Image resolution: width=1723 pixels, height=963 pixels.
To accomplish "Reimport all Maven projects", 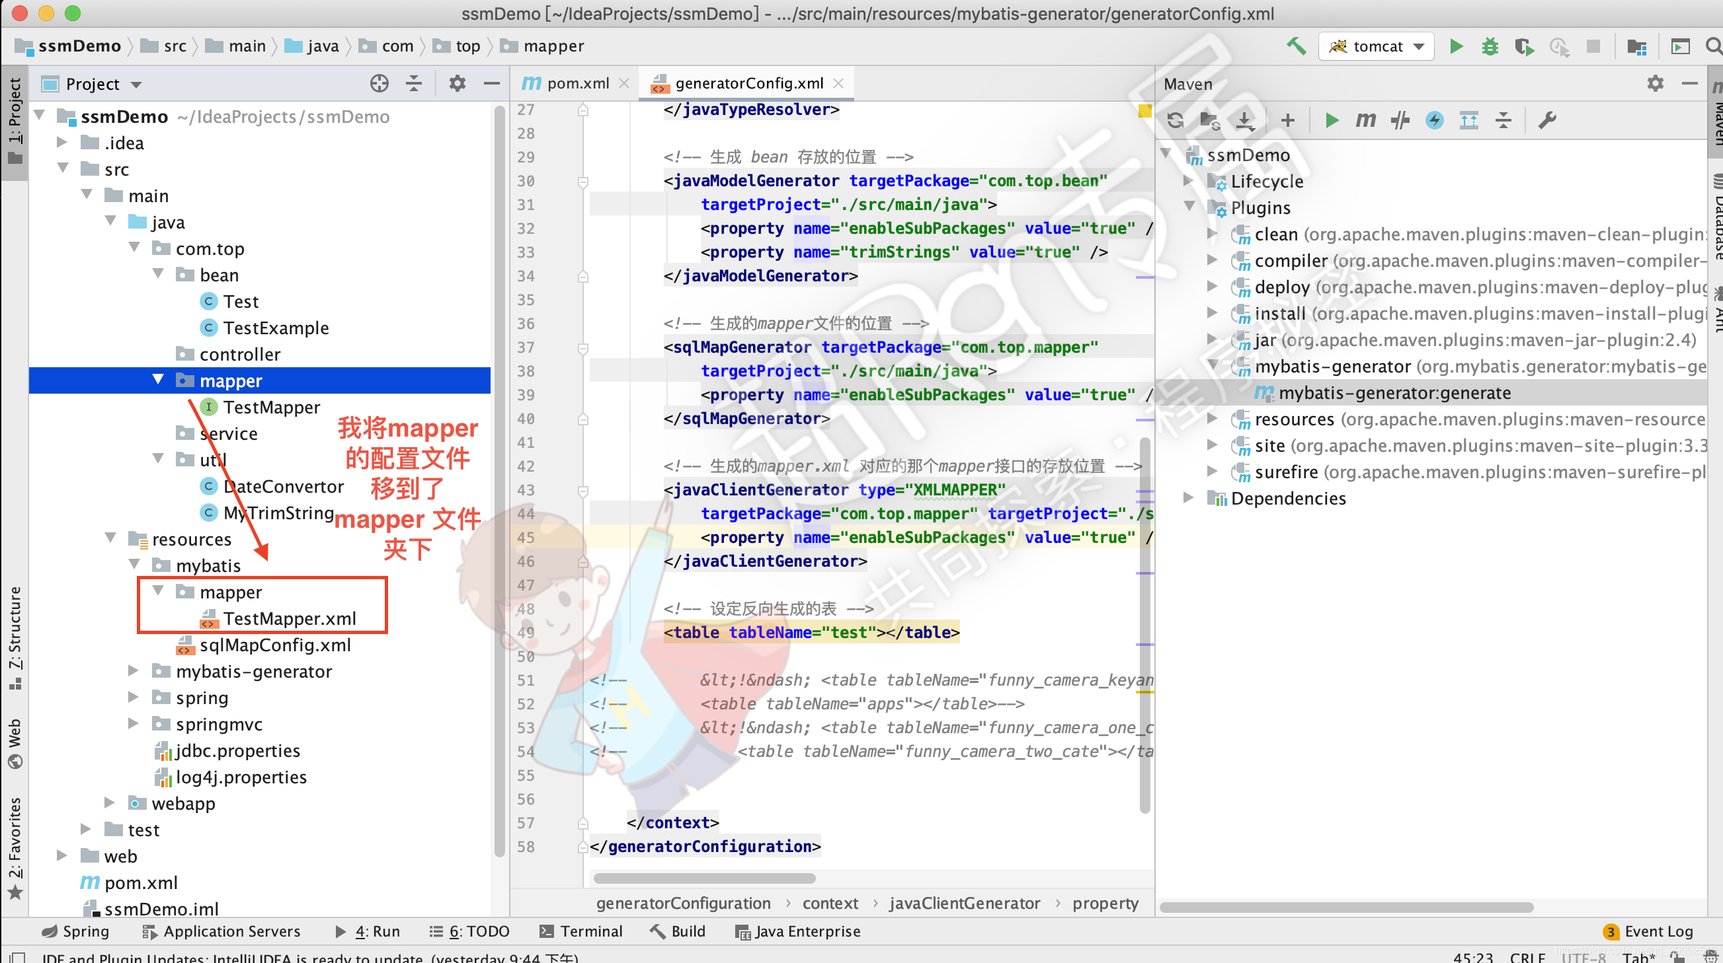I will [x=1175, y=120].
